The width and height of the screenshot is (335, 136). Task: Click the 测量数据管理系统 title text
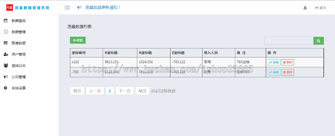[32, 8]
